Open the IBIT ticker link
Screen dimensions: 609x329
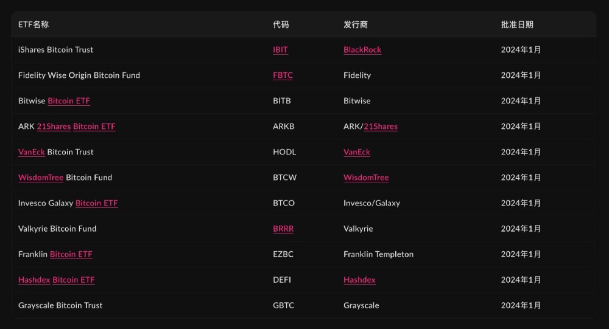[280, 50]
